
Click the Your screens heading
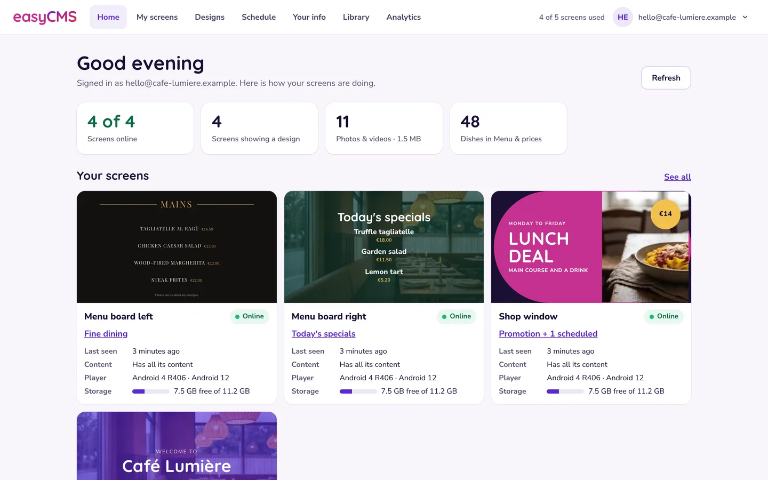click(113, 176)
